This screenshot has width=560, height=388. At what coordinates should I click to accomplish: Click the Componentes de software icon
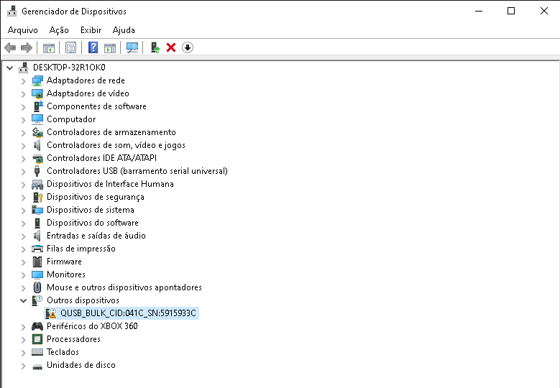(x=37, y=106)
